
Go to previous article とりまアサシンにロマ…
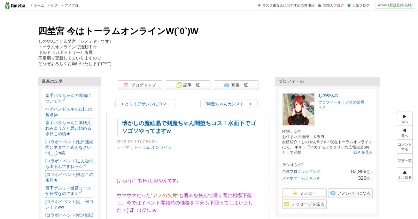tap(146, 104)
